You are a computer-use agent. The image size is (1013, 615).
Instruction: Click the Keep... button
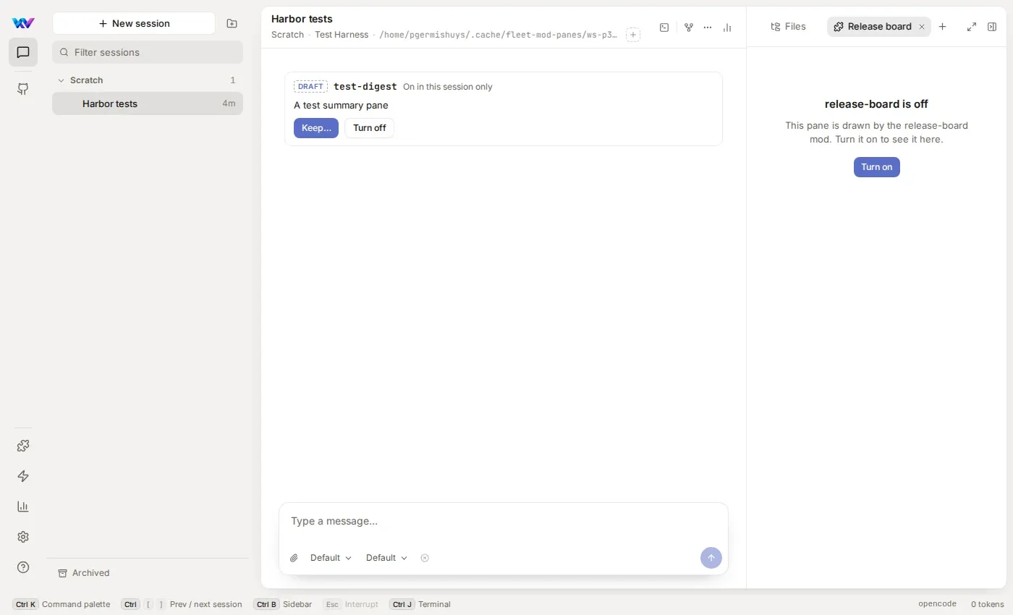click(x=316, y=128)
